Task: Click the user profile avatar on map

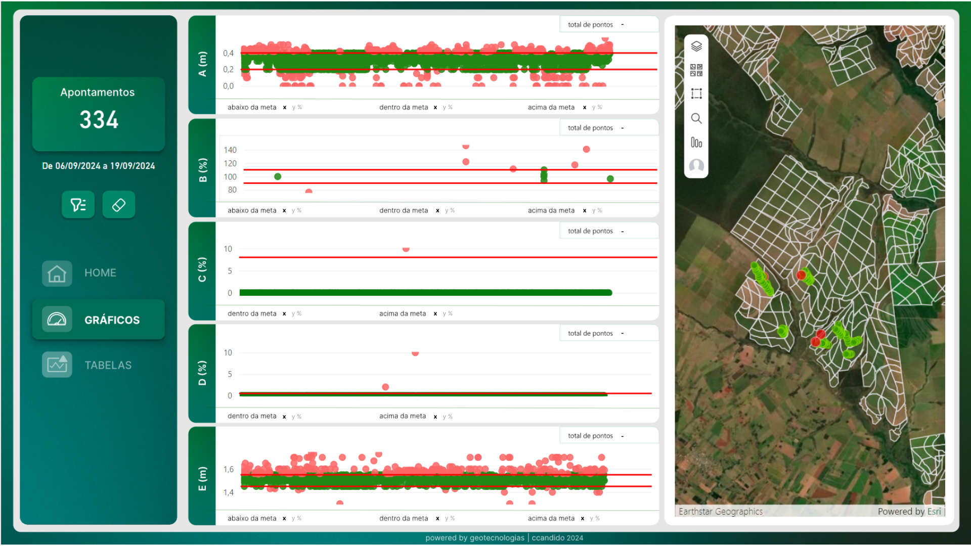Action: [696, 166]
